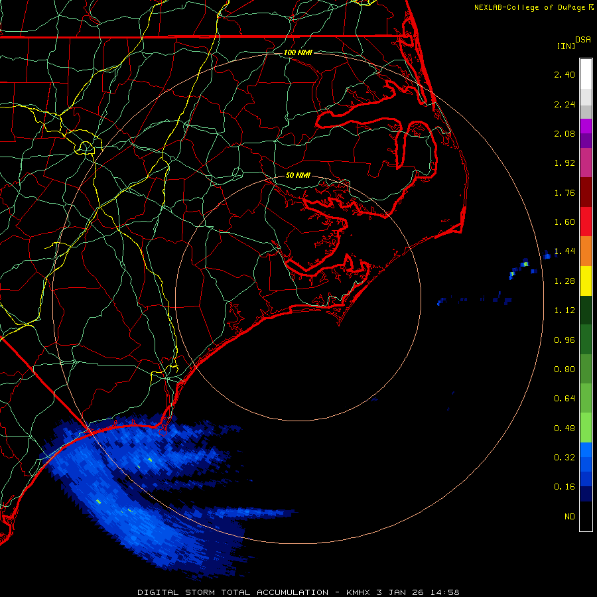597x597 pixels.
Task: Select the yellow legend swatch
Action: pyautogui.click(x=586, y=281)
